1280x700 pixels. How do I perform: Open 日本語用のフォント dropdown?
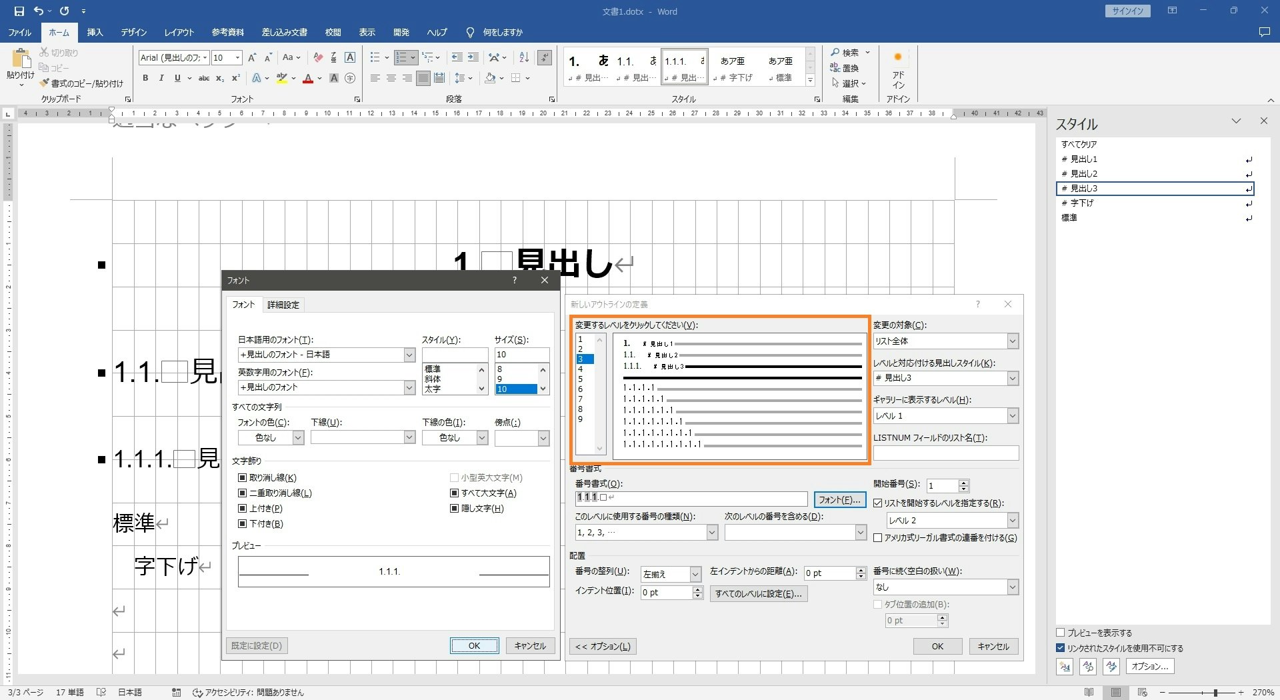tap(409, 355)
